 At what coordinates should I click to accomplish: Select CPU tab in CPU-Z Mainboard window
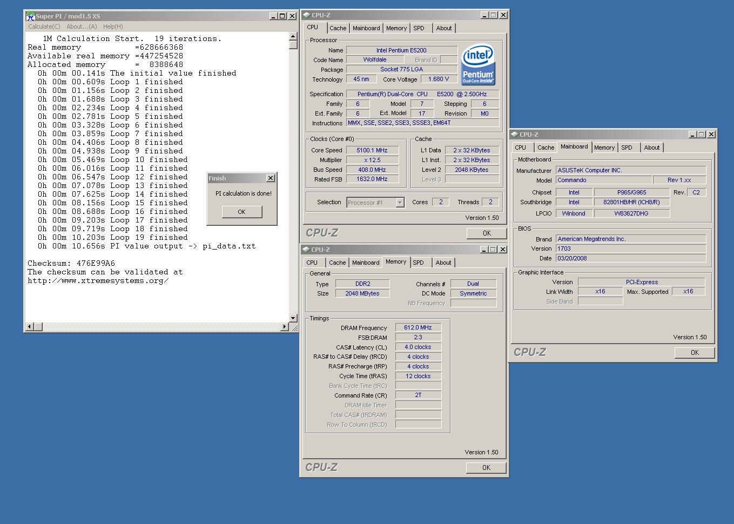coord(521,147)
